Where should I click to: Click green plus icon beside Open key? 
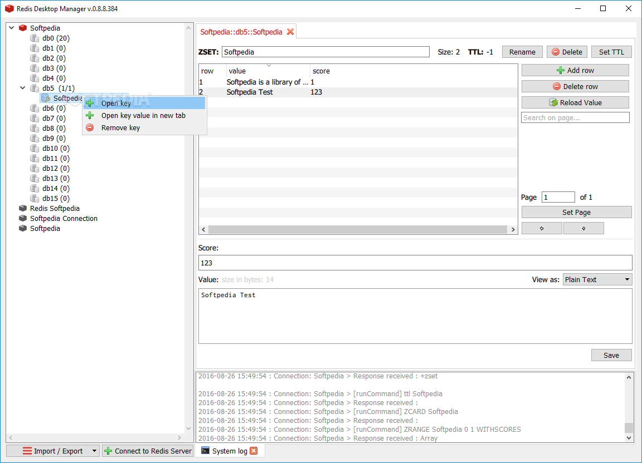click(x=90, y=103)
